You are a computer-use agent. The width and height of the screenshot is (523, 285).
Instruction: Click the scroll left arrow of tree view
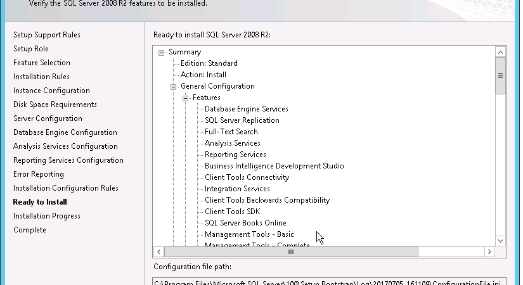tap(159, 252)
